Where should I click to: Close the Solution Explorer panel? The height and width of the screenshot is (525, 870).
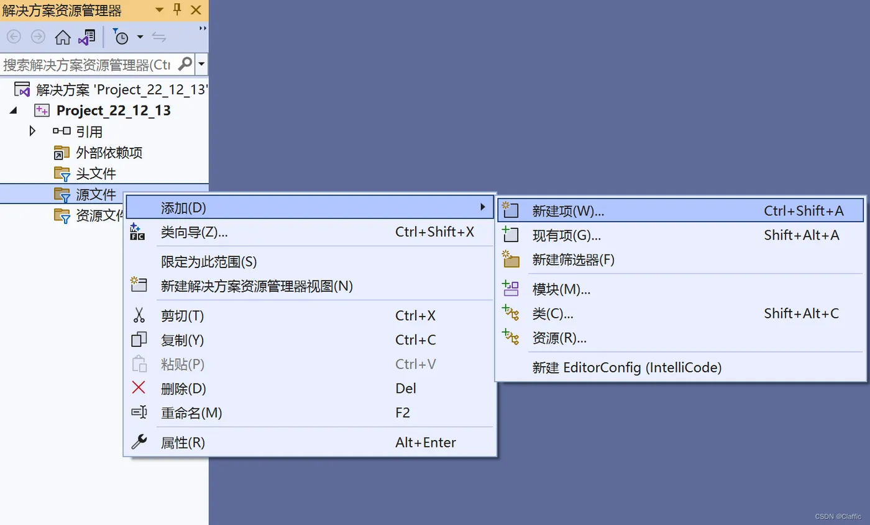pyautogui.click(x=196, y=10)
